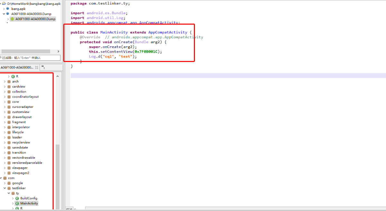Click the customview package icon
Viewport: 386px width, 211px height.
[x=9, y=112]
